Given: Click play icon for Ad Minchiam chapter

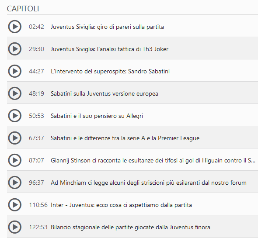Looking at the screenshot, I should pyautogui.click(x=14, y=183).
